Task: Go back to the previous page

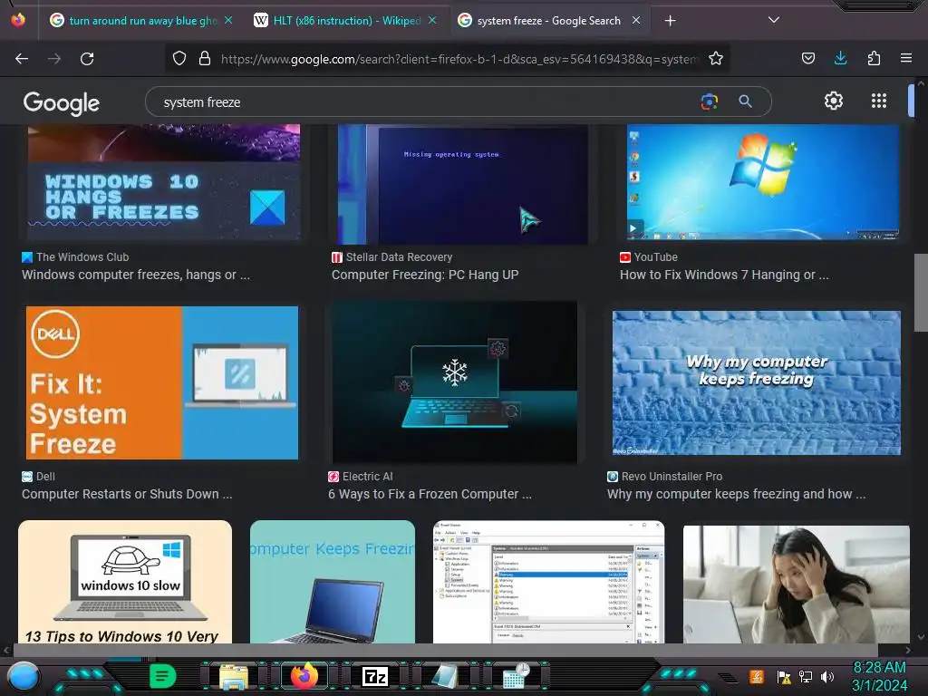Action: point(22,59)
